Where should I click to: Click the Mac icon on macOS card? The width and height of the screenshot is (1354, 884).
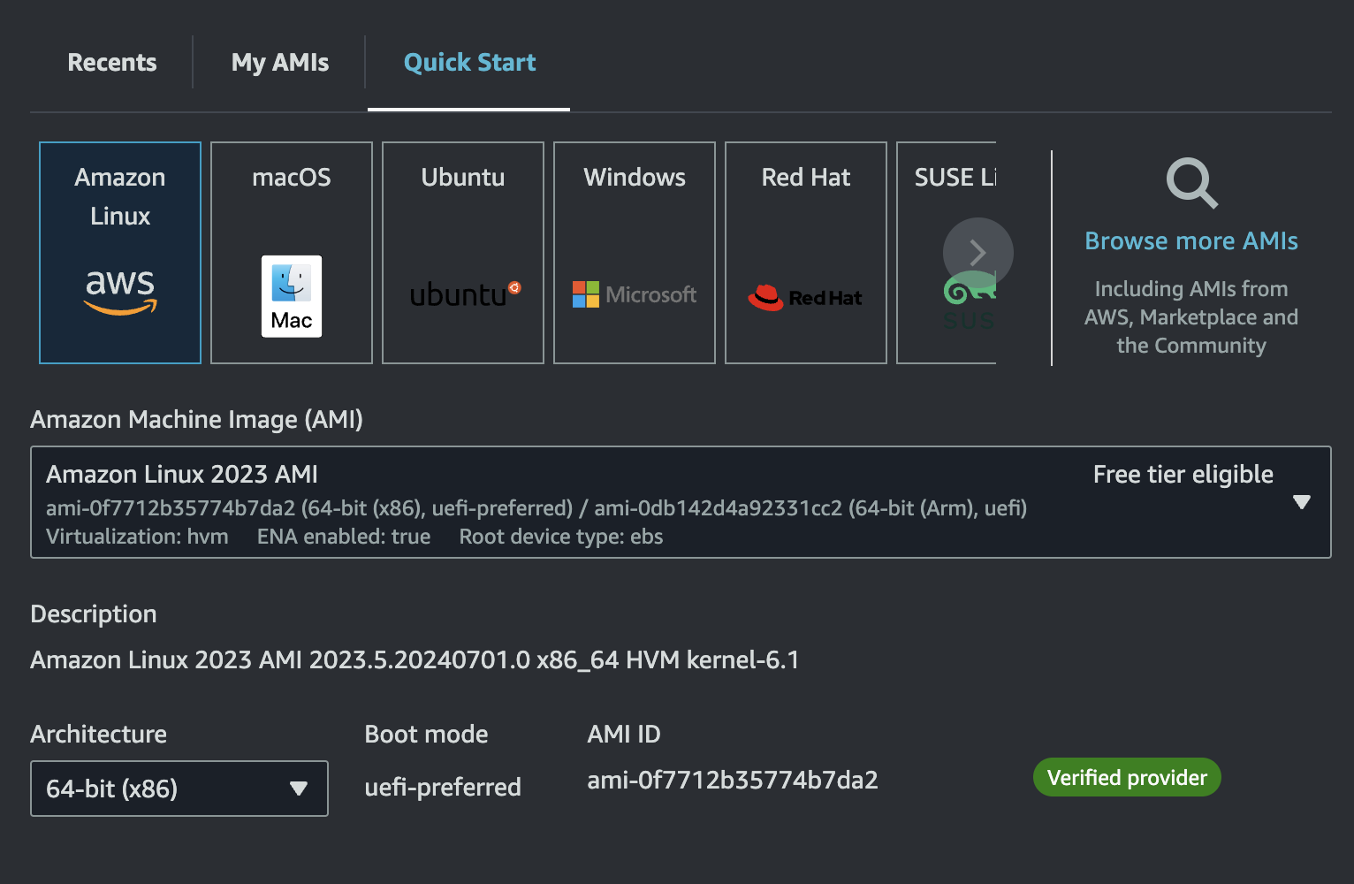coord(291,296)
